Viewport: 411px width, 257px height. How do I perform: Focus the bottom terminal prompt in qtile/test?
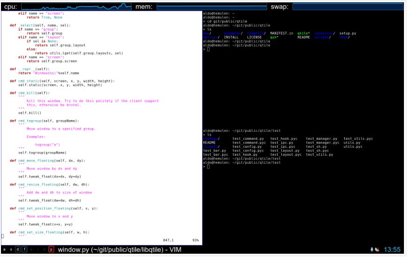209,166
